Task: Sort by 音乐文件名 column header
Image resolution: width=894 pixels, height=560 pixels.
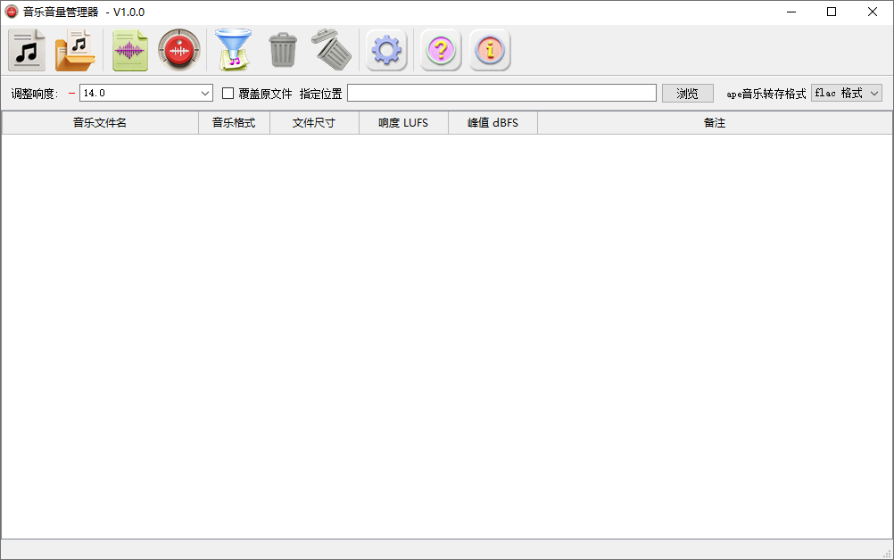Action: click(100, 122)
